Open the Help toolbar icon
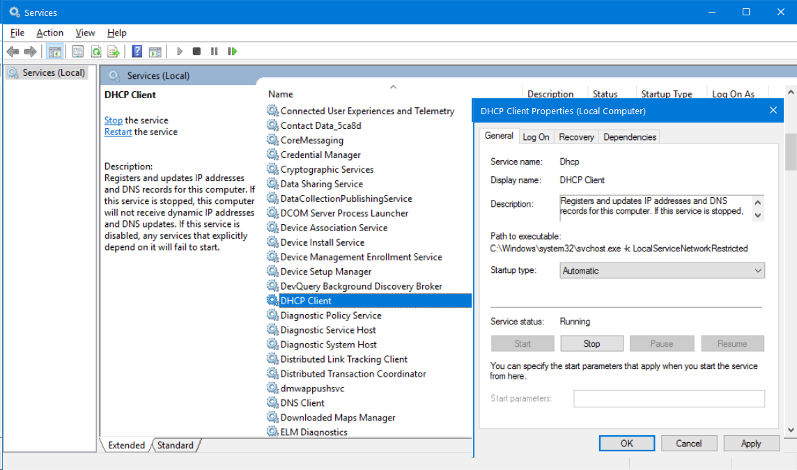The width and height of the screenshot is (797, 470). [137, 52]
